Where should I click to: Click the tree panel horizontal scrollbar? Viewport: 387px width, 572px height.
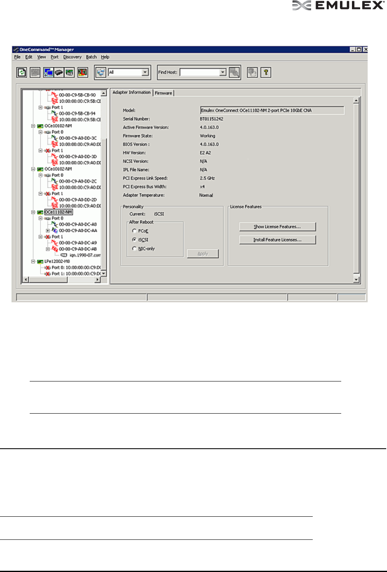[x=62, y=280]
